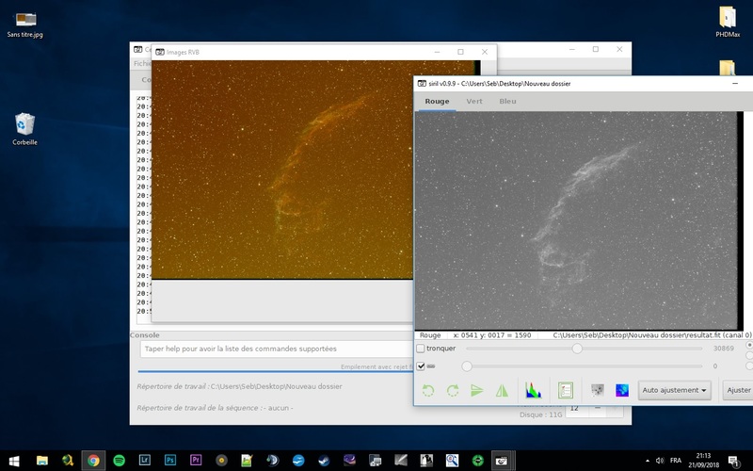
Task: Switch to the Vert channel tab
Action: 474,102
